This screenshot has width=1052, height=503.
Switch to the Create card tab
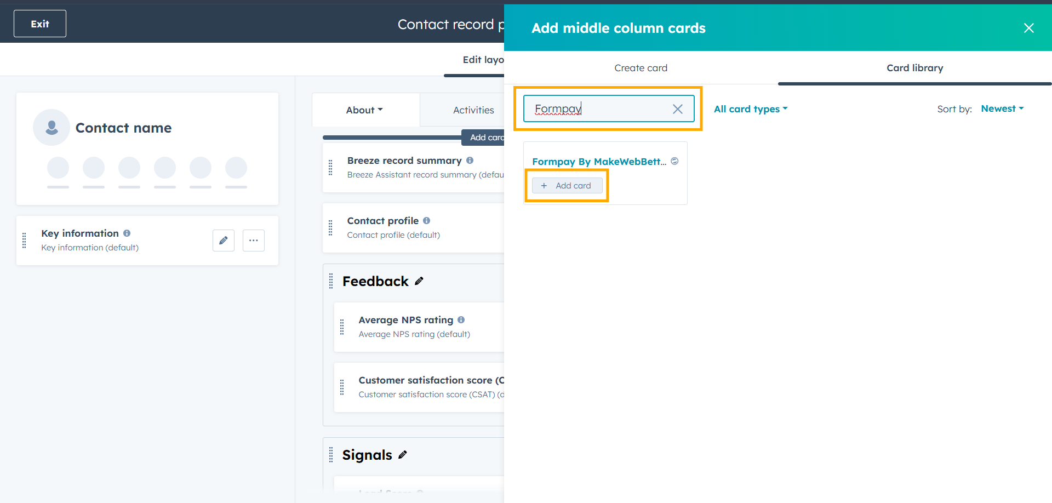(641, 68)
